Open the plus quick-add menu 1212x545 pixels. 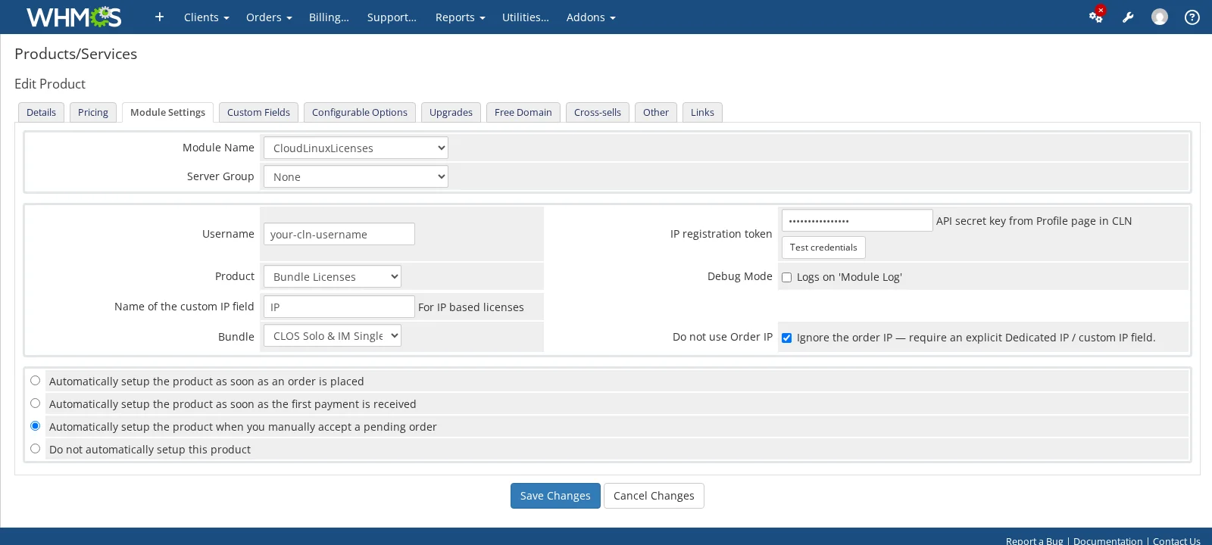tap(159, 17)
